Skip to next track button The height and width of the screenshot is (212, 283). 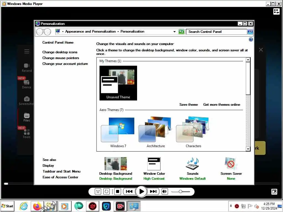(x=153, y=192)
